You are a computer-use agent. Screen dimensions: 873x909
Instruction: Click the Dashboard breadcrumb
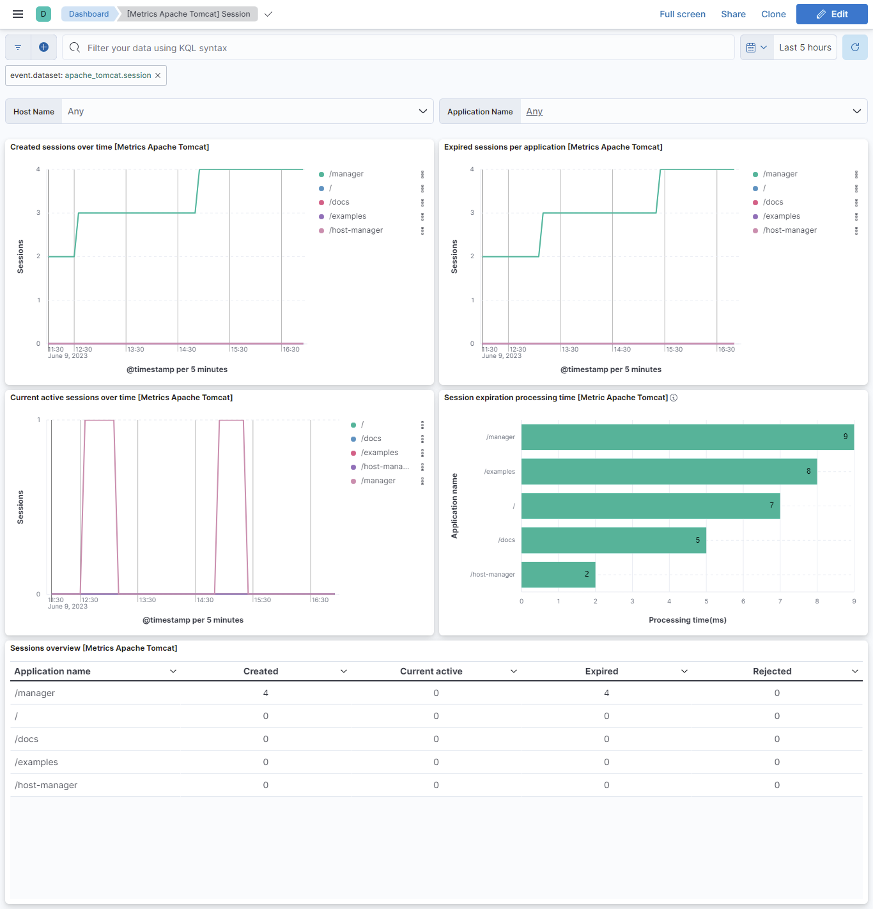[x=89, y=14]
